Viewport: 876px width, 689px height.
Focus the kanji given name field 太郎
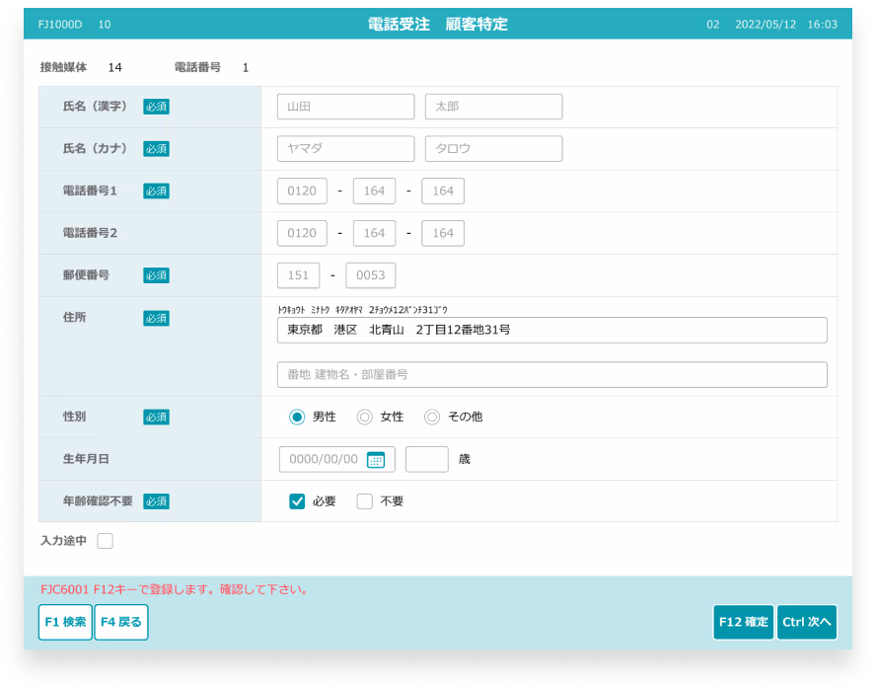[x=494, y=107]
